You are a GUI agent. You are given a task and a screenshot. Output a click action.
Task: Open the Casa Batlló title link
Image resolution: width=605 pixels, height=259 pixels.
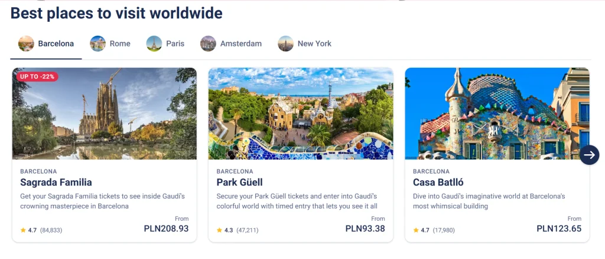tap(438, 182)
